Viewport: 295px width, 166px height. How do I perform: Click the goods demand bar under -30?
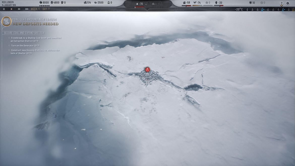point(219,6)
